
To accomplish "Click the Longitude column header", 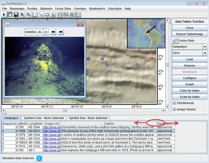I will [35, 123].
